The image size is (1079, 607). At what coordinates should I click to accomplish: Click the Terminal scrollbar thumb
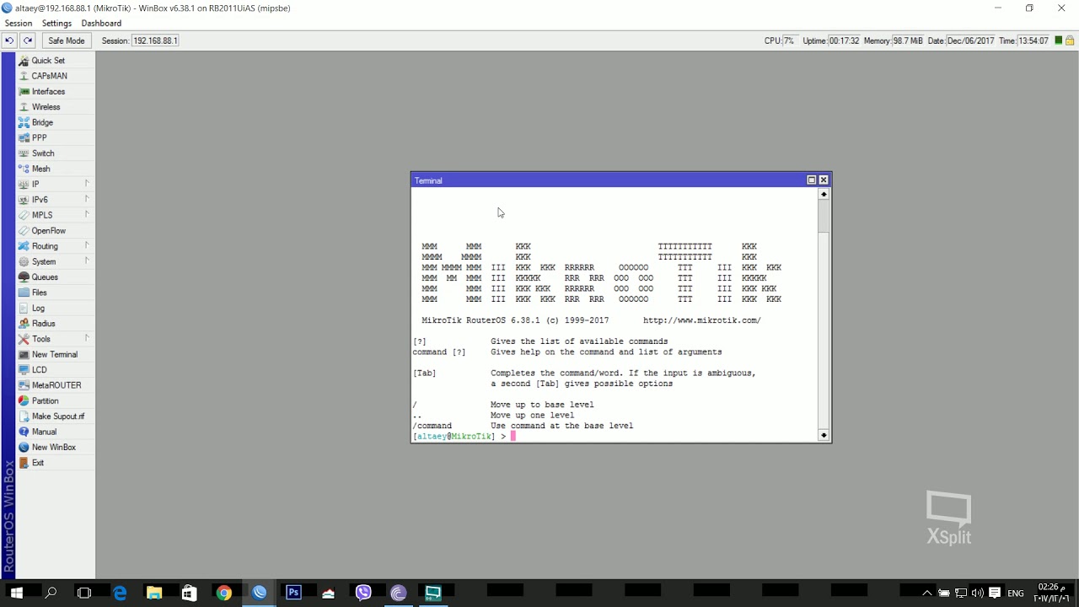coord(824,216)
